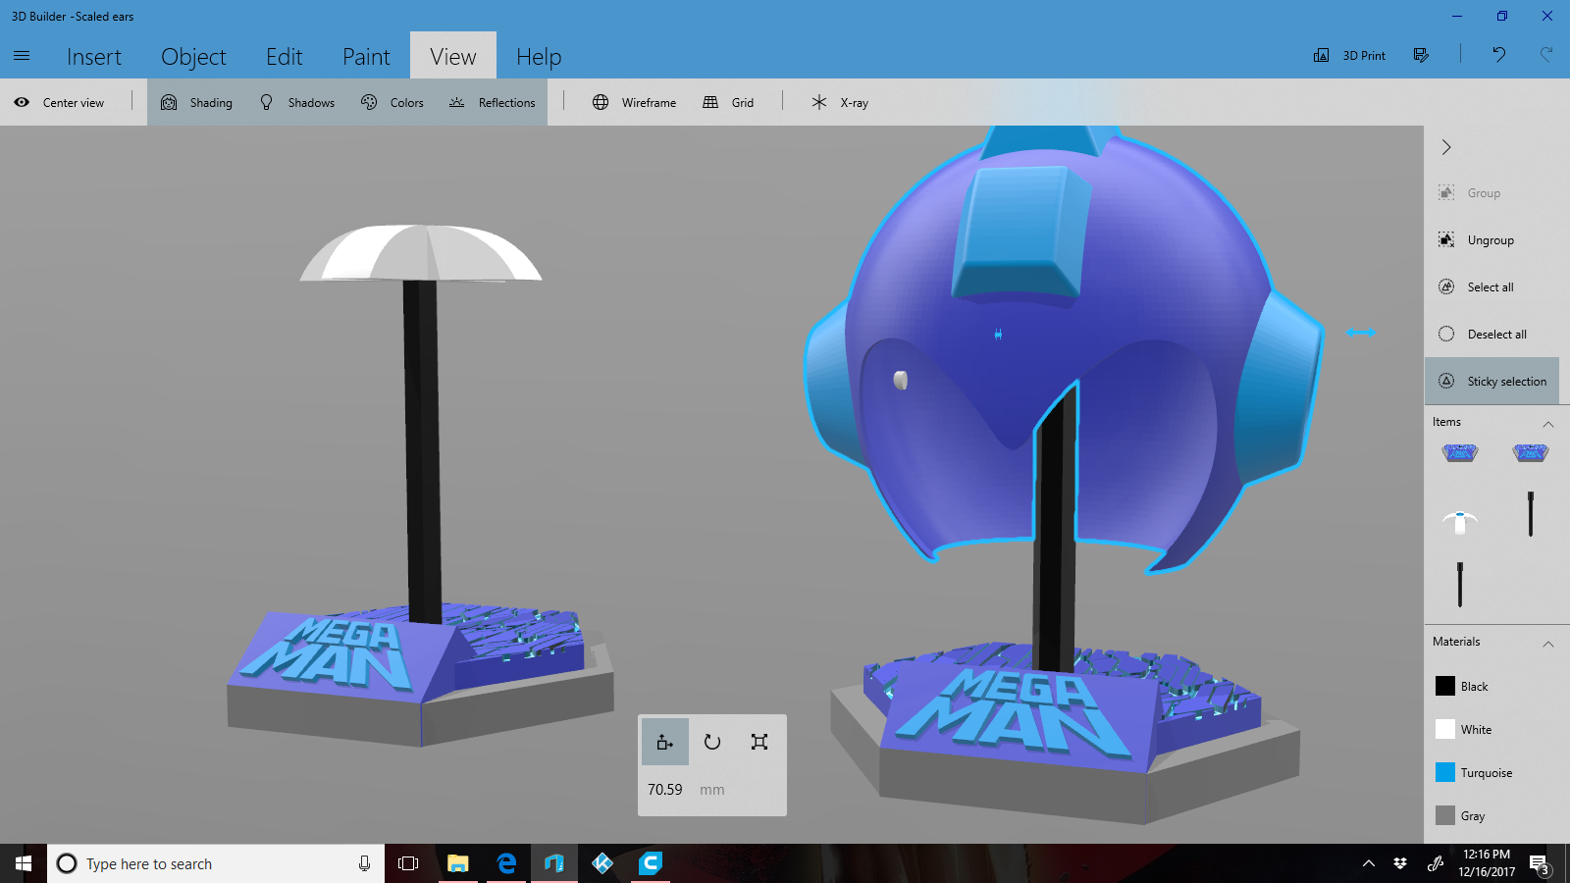Click the taskbar search box
Viewport: 1570px width, 883px height.
point(216,863)
